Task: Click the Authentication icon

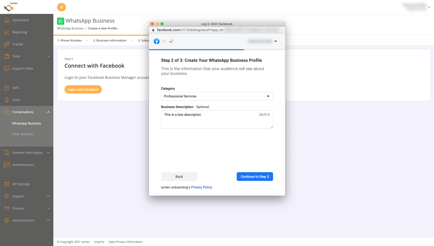Action: click(x=7, y=165)
